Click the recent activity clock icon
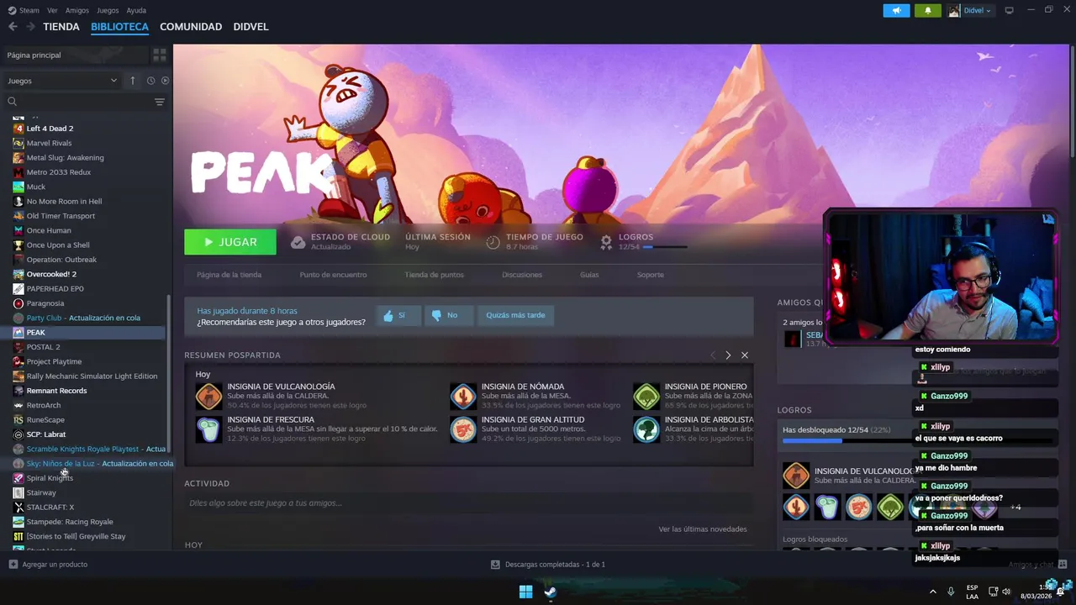 [x=150, y=81]
